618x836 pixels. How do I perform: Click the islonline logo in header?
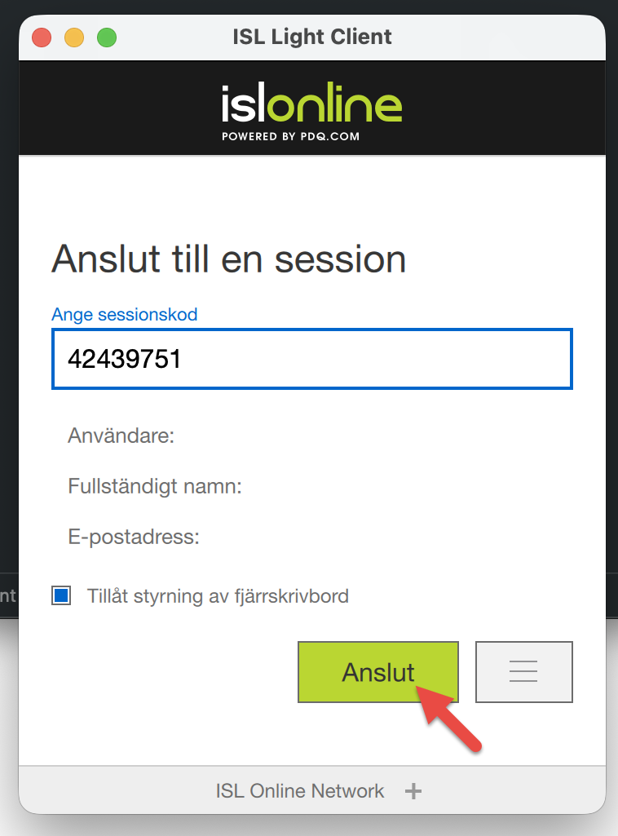point(311,106)
